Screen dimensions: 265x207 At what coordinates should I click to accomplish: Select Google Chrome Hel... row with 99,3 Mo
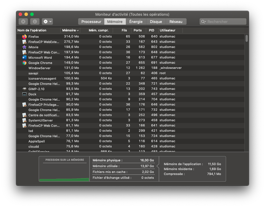pyautogui.click(x=130, y=84)
